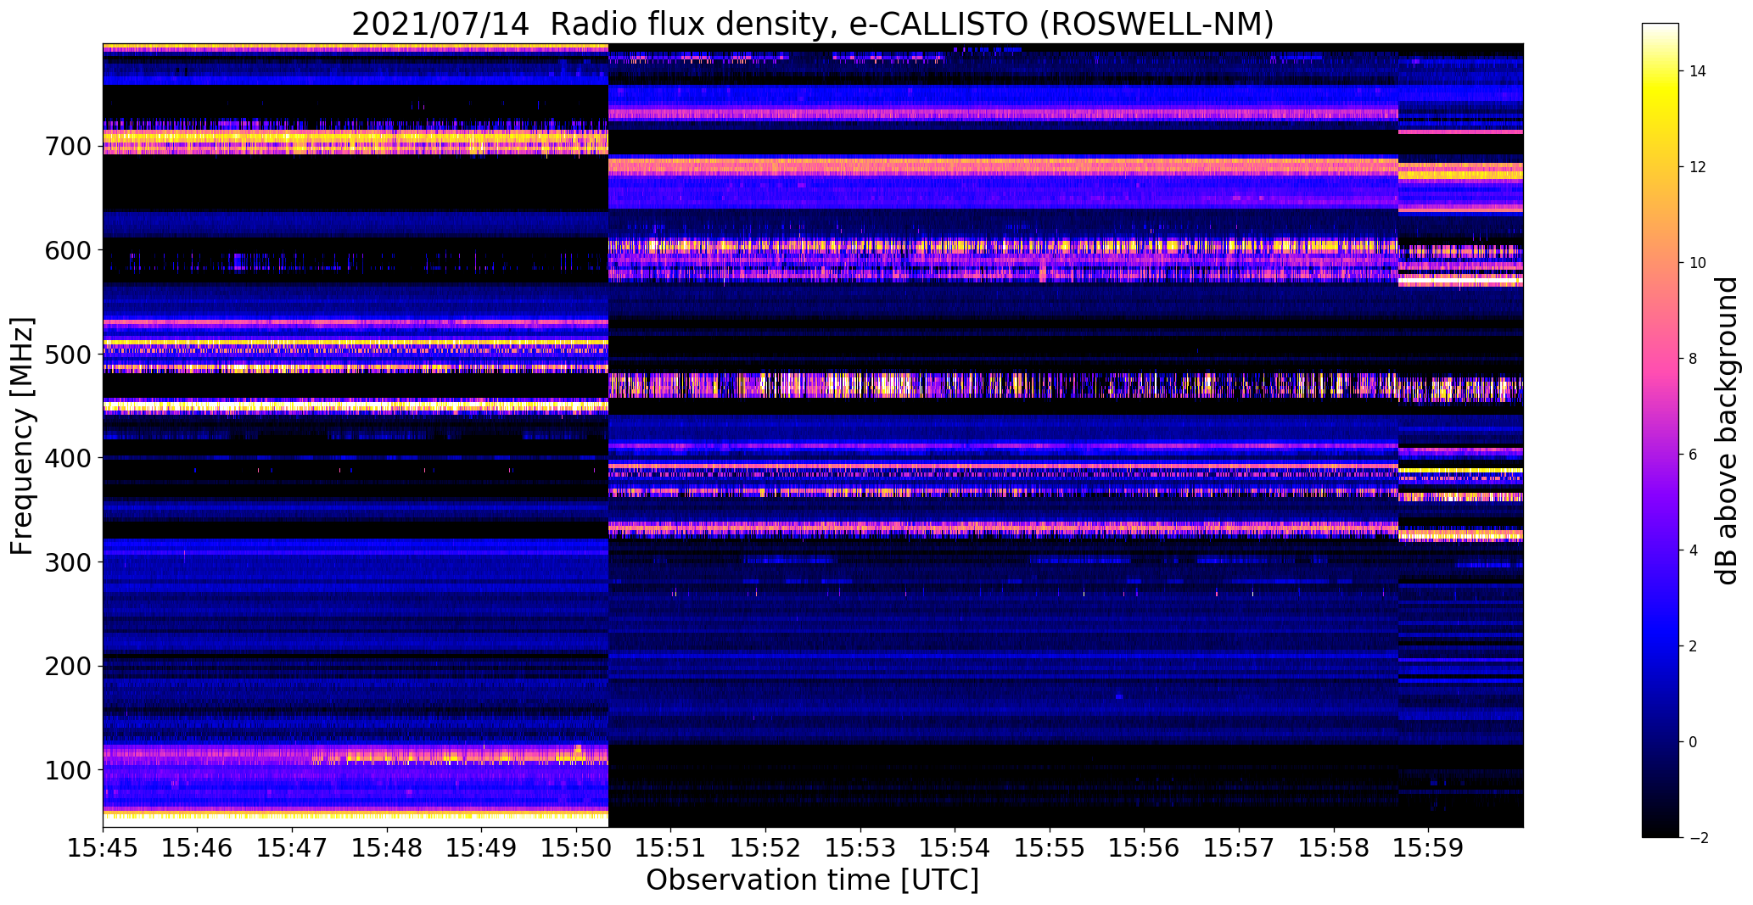Click the colorbar tick label 14
Screen dimensions: 1753x905
pos(1698,71)
